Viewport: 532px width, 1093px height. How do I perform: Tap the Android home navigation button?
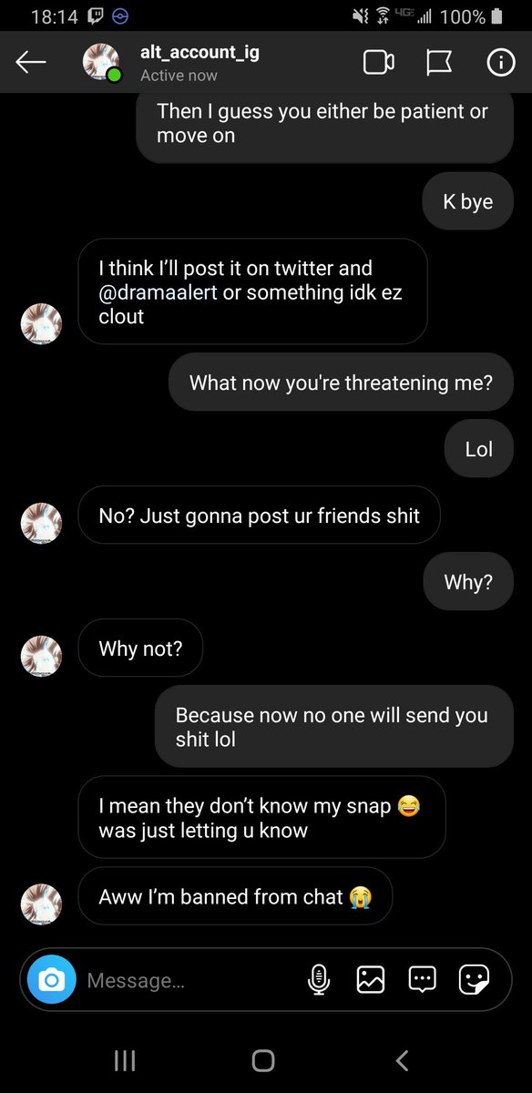point(263,1059)
